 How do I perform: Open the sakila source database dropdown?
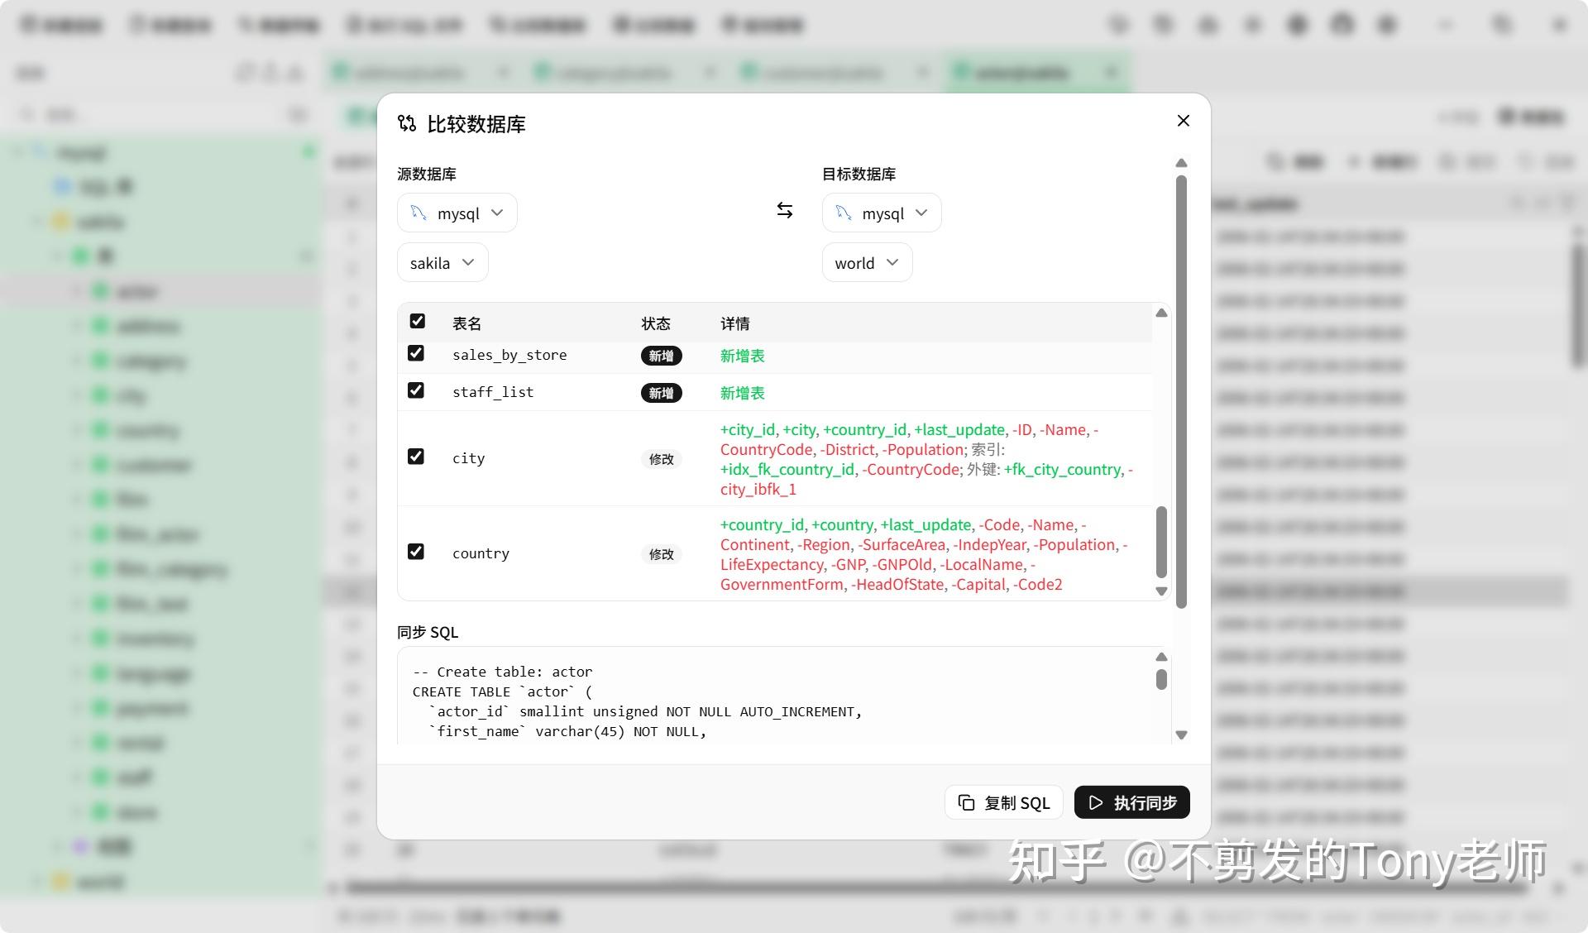[442, 263]
